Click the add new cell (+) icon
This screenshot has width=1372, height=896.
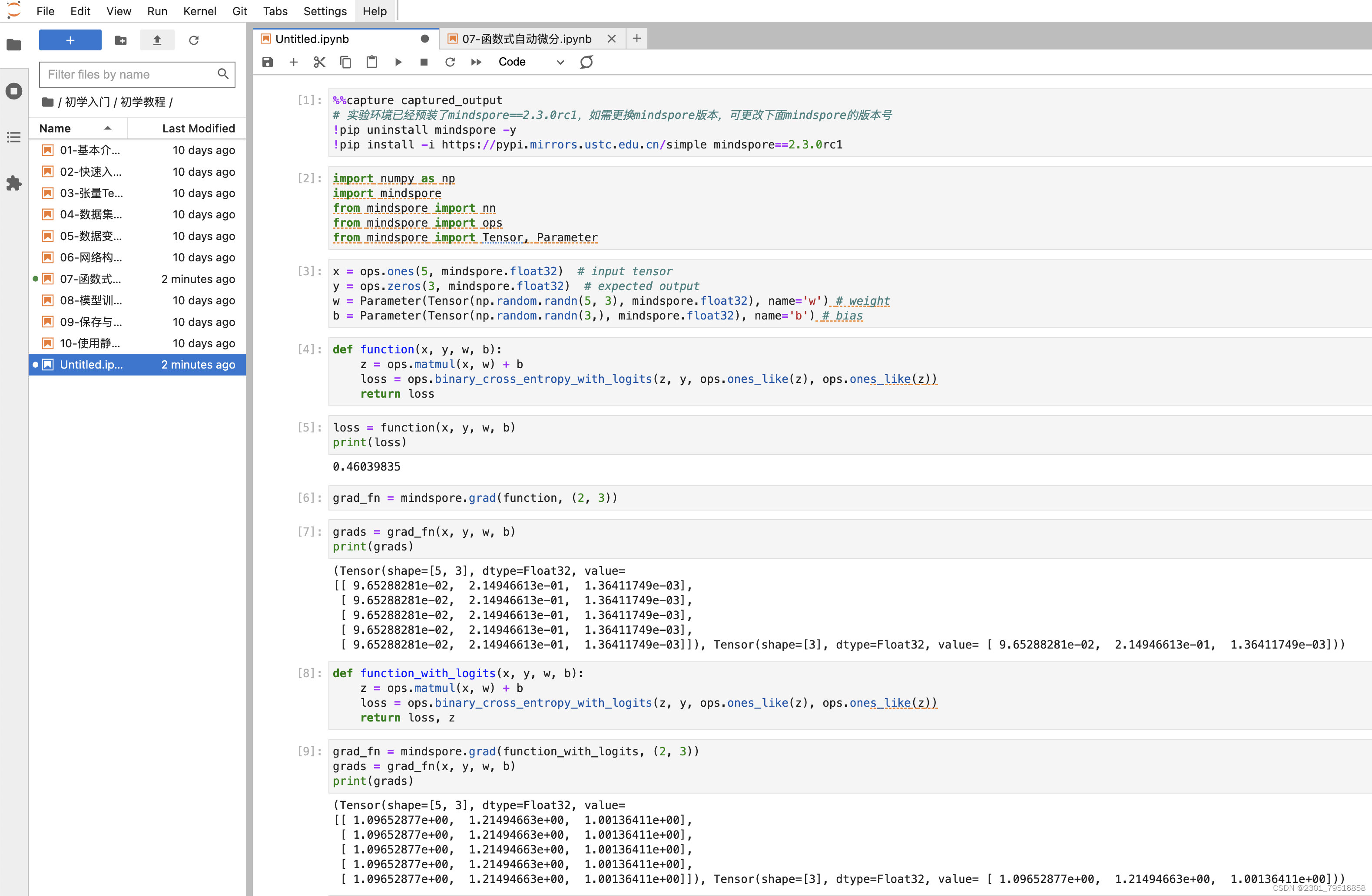[294, 62]
